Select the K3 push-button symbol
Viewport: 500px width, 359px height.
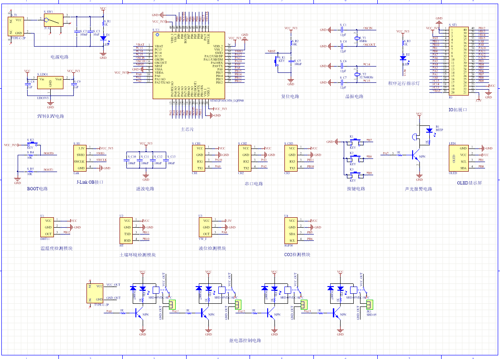click(354, 175)
